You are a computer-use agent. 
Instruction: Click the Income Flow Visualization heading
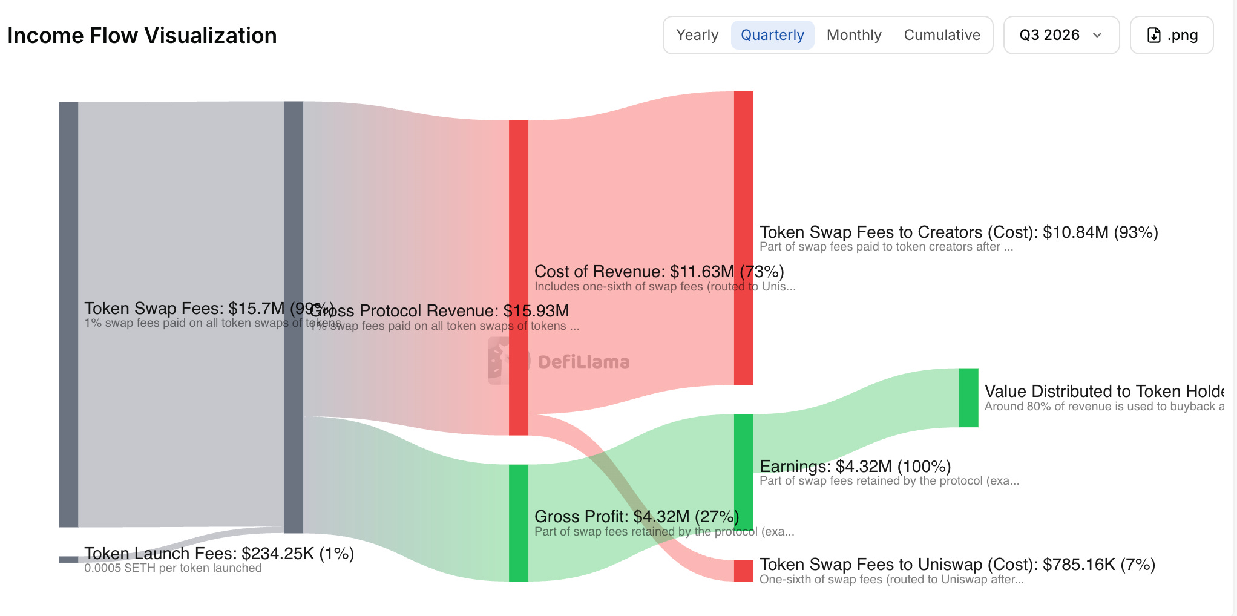point(142,35)
